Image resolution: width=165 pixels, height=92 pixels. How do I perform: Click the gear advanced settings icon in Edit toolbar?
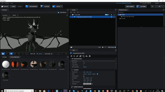click(90, 56)
